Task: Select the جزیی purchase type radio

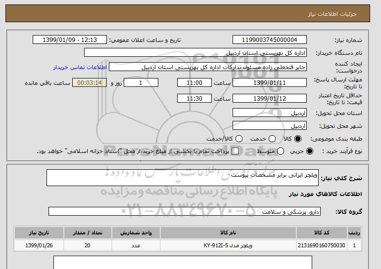Action: point(310,151)
